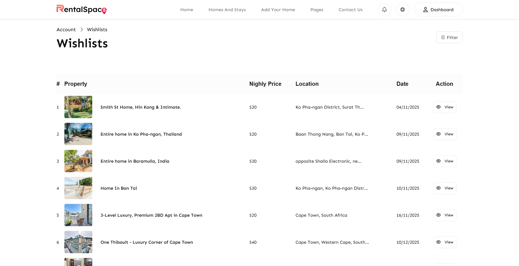519x266 pixels.
Task: Open the Ko Pha-ngan beach home thumbnail
Action: click(78, 134)
